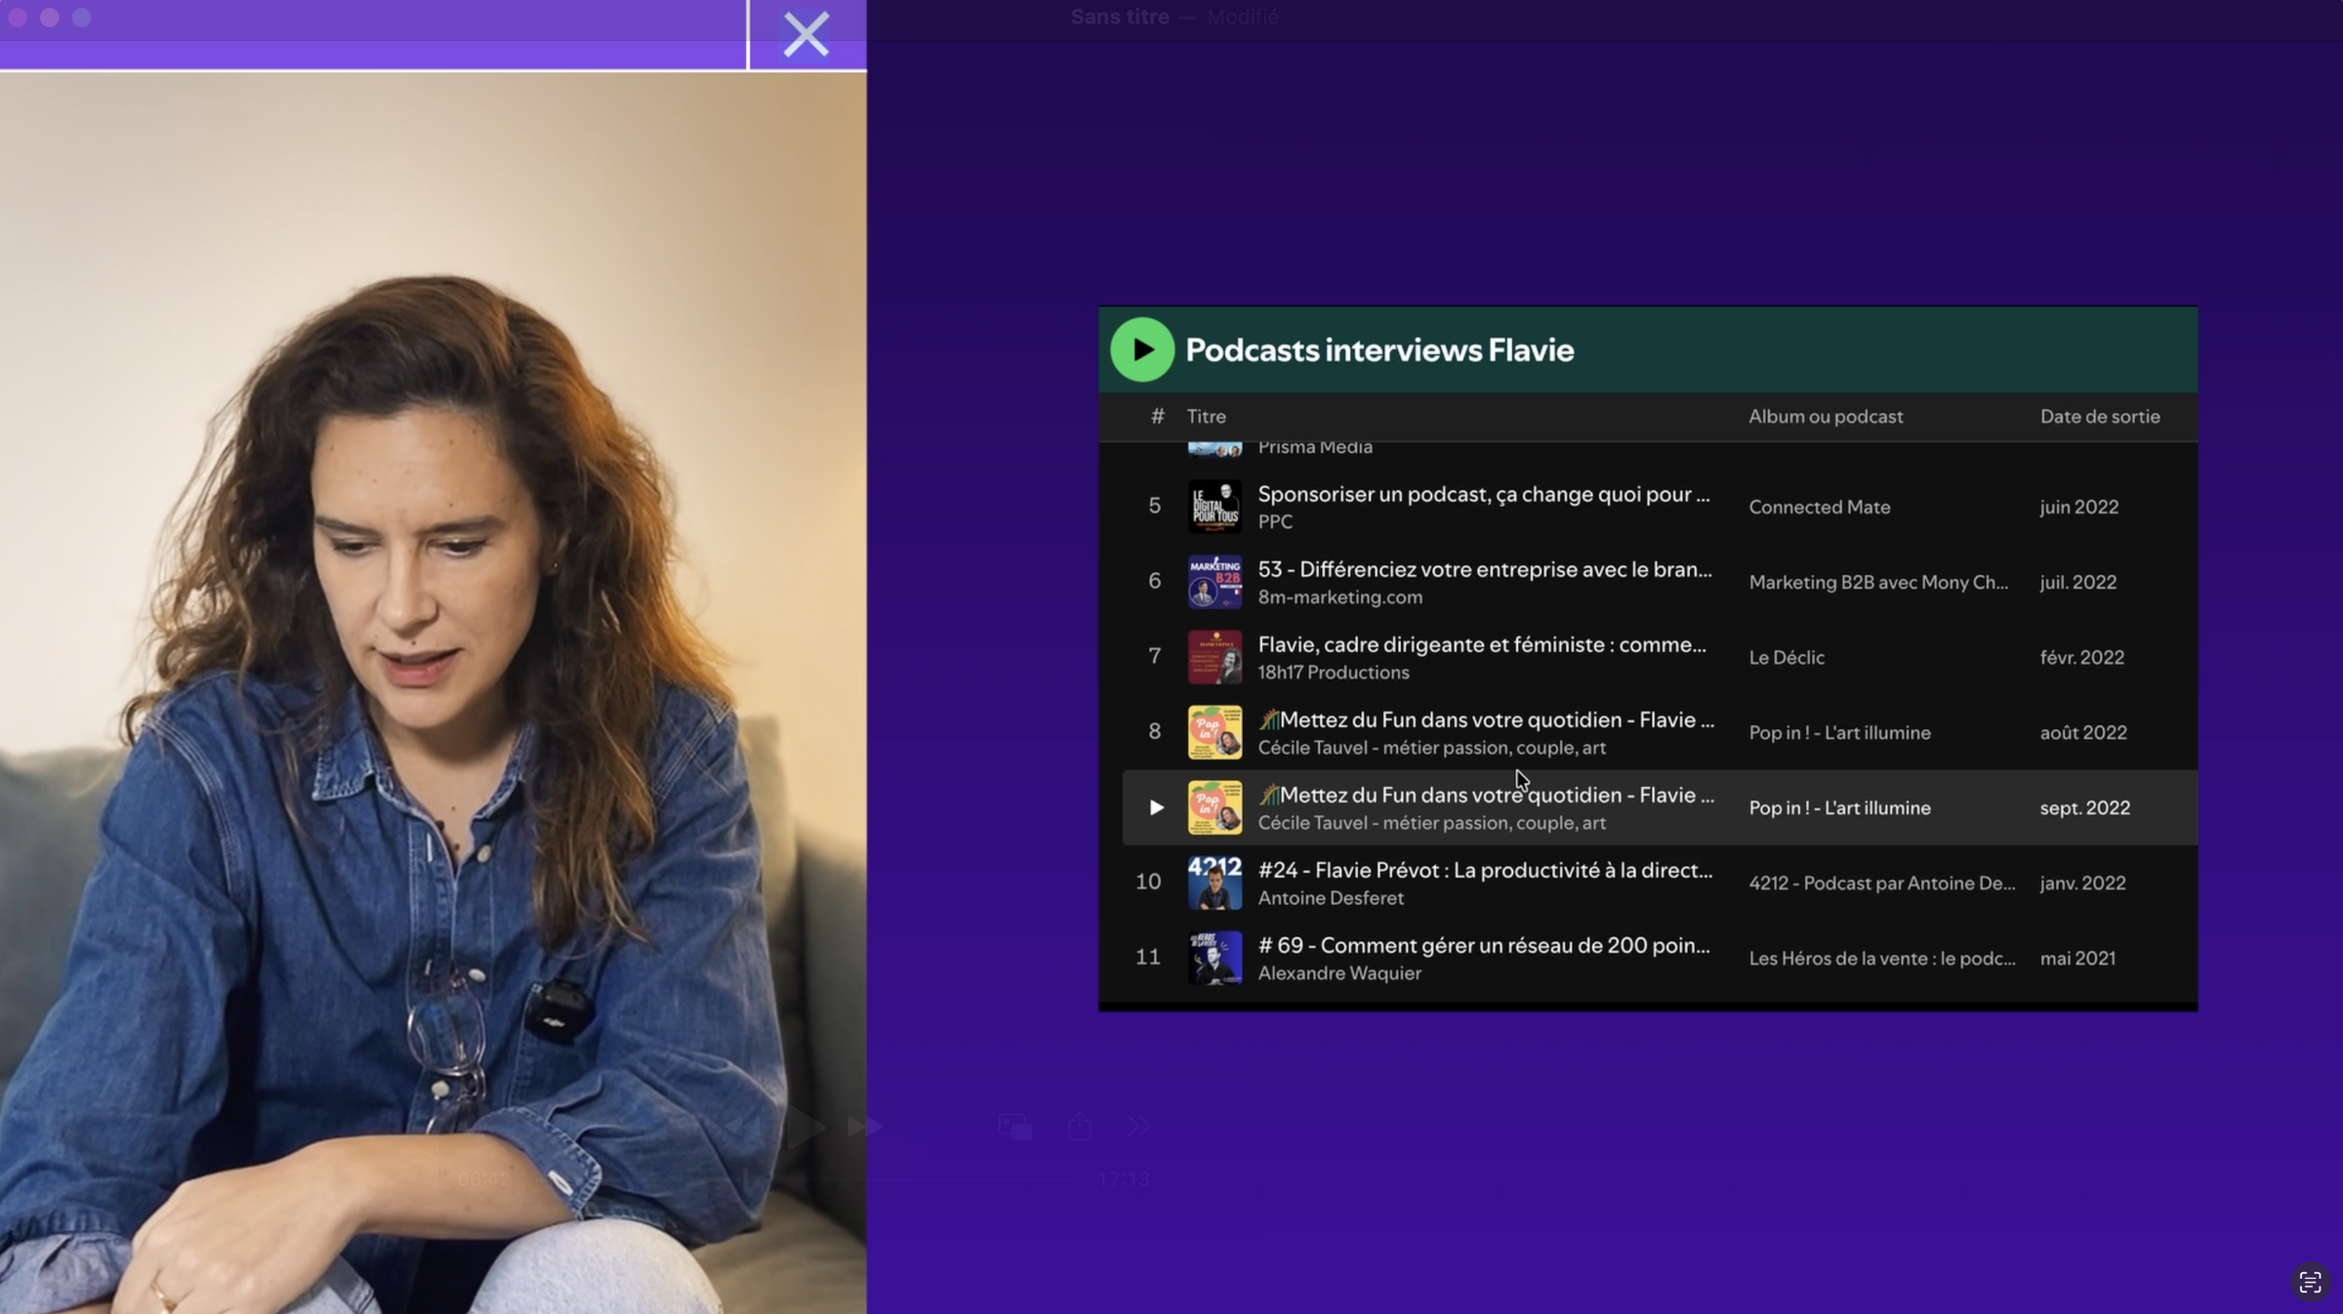Viewport: 2343px width, 1314px height.
Task: Open the Pop in cover for août 2022
Action: pyautogui.click(x=1214, y=732)
